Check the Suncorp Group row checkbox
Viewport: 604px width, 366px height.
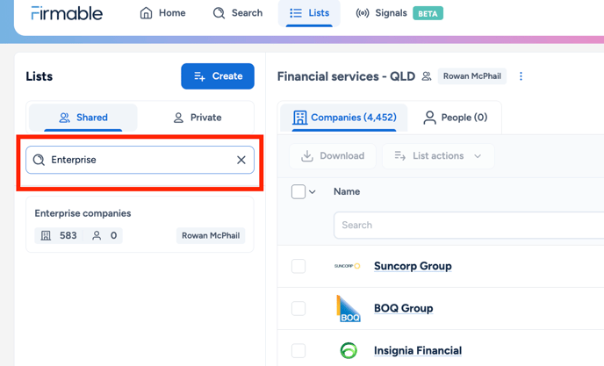[298, 266]
